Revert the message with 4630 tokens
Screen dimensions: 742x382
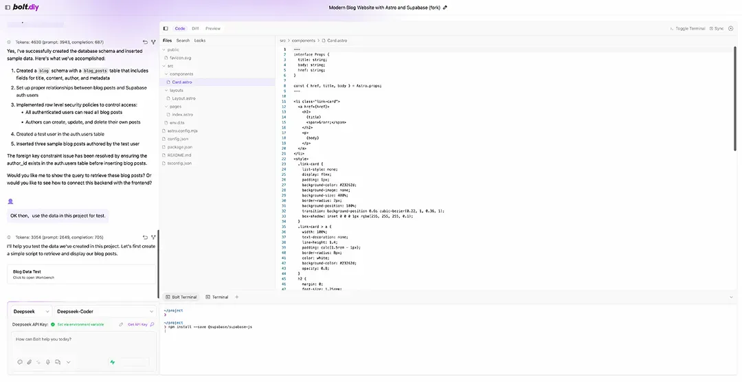(145, 42)
